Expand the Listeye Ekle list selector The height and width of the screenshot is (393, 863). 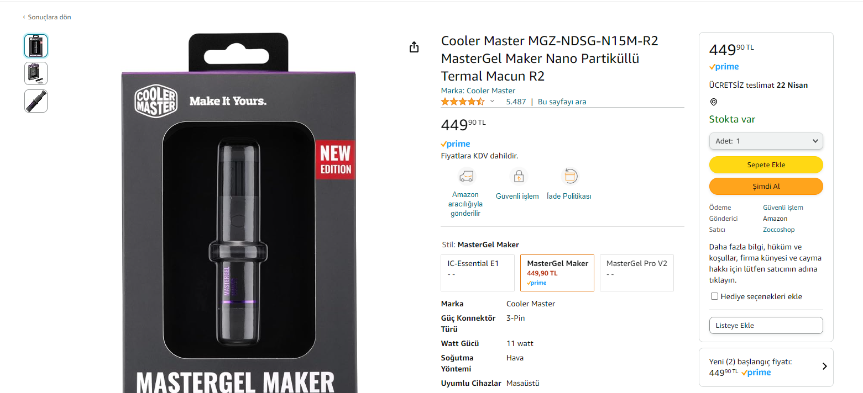(x=766, y=326)
